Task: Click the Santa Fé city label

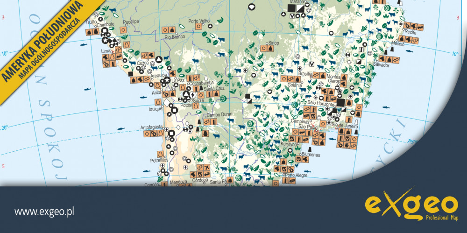Action: click(x=219, y=182)
